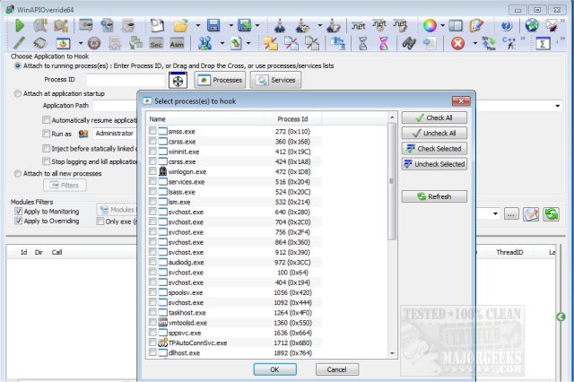Image resolution: width=574 pixels, height=382 pixels.
Task: Open dropdown arrow next to Save icon
Action: (230, 26)
